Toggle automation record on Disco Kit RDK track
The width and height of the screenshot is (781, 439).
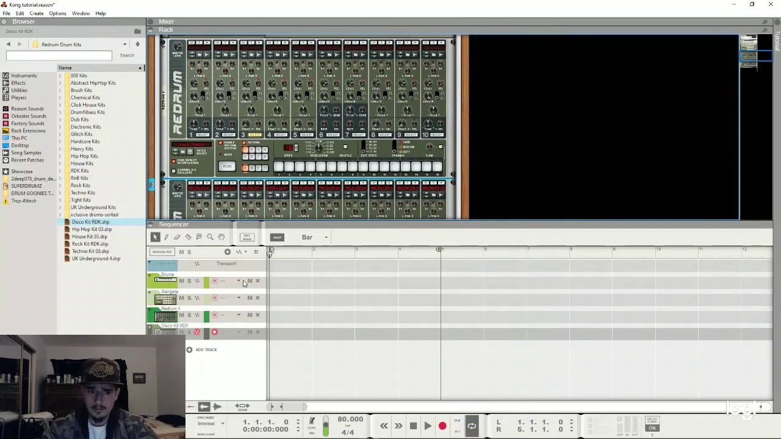click(197, 332)
